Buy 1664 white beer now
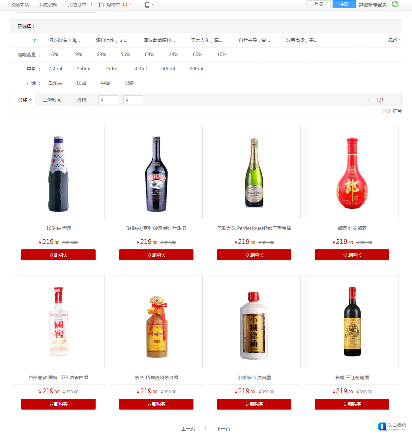Screen dimensions: 412x435 point(58,255)
